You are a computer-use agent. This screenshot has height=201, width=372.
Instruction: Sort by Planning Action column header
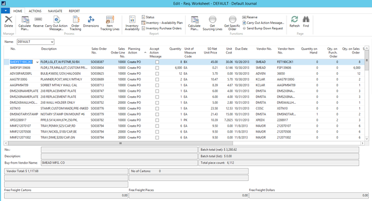[x=137, y=52]
